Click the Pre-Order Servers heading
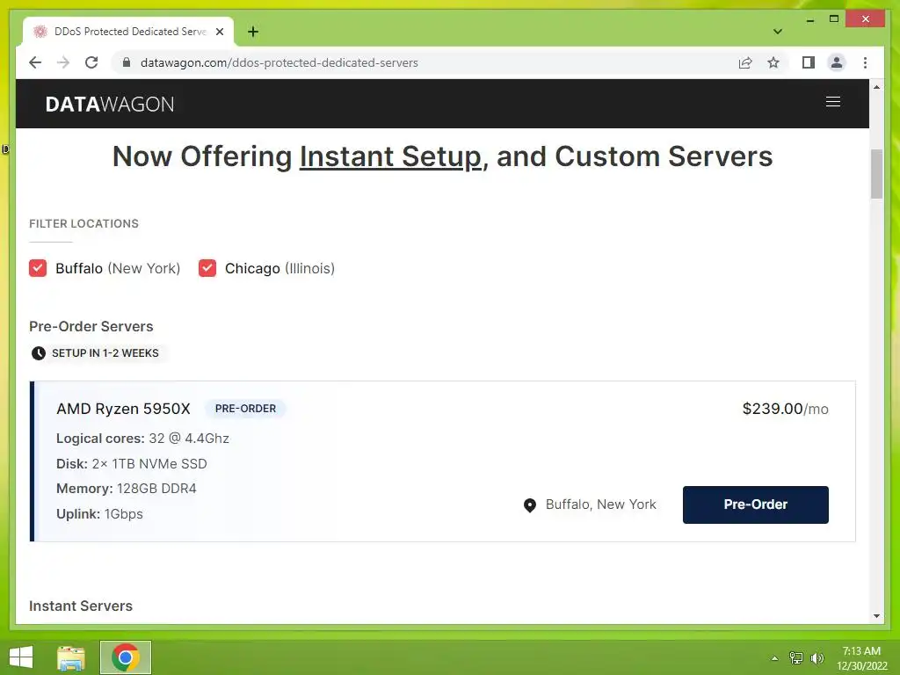Viewport: 900px width, 675px height. (91, 326)
